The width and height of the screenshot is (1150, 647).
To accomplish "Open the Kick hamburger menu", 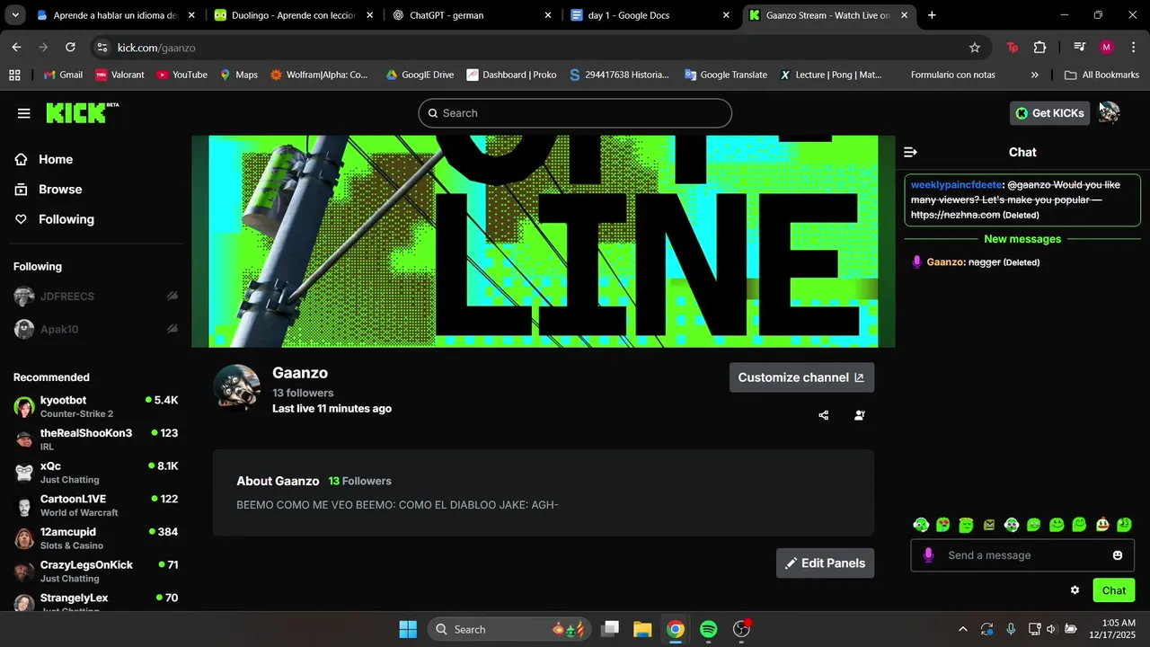I will (x=24, y=113).
